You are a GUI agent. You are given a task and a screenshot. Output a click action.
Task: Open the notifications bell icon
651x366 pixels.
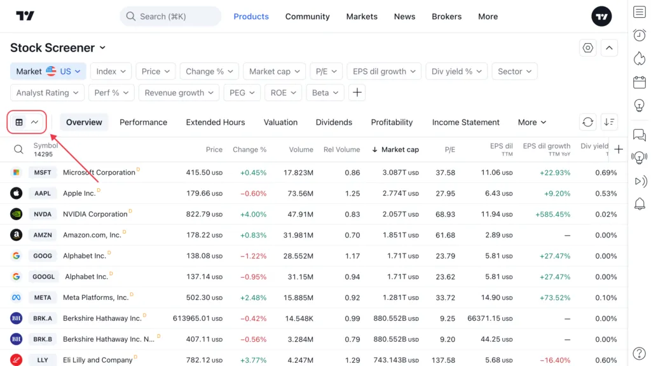pos(640,204)
